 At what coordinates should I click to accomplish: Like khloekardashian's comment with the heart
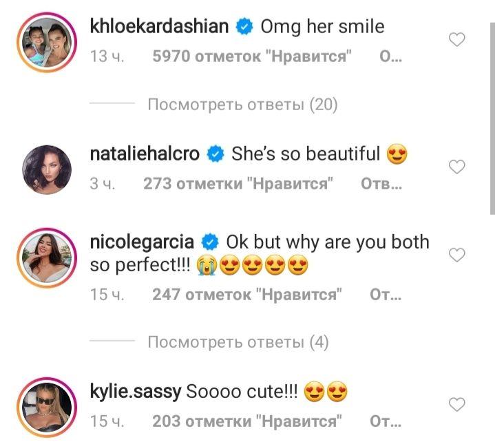pyautogui.click(x=457, y=41)
